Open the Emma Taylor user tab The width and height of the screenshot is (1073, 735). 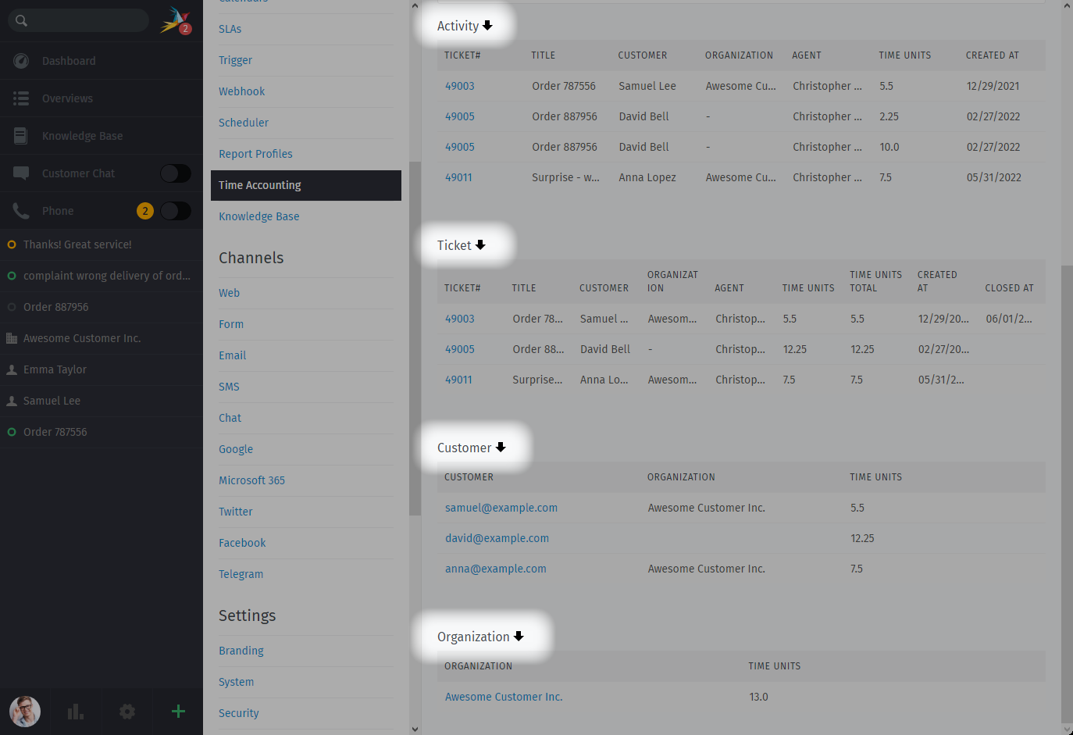coord(102,369)
